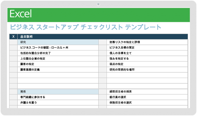The image size is (197, 116).
Task: Check the cell beside ビジネス目標の策定
Action: pos(102,48)
